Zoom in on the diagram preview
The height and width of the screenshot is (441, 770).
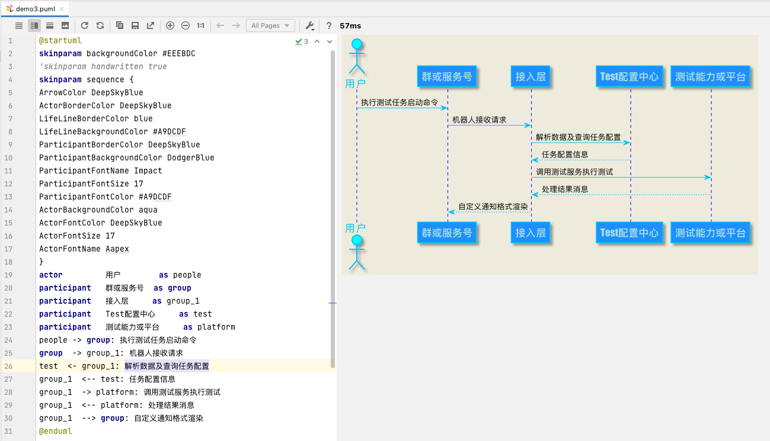pos(170,25)
